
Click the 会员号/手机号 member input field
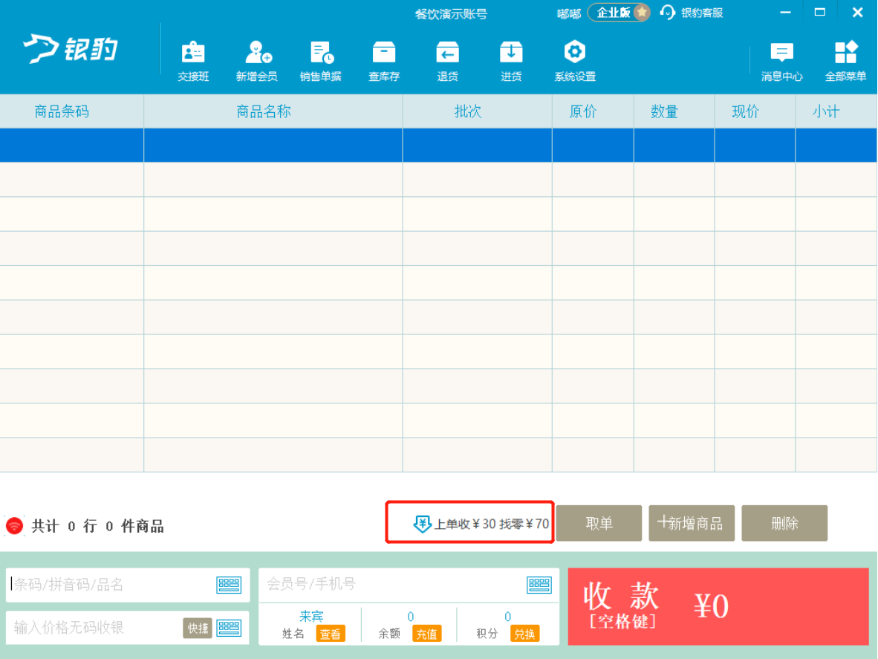coord(394,585)
